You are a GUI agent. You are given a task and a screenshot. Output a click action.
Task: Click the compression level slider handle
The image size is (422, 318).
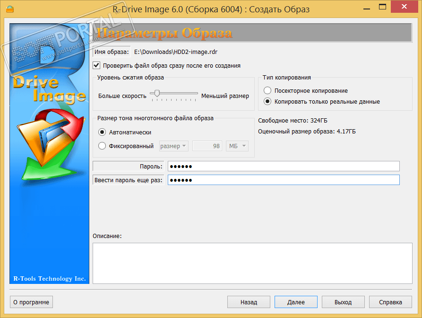[157, 94]
